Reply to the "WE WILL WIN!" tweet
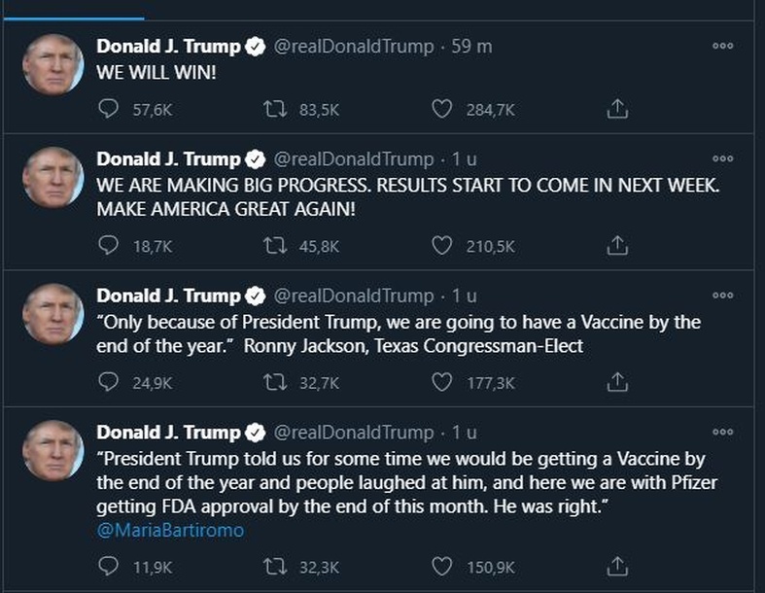Image resolution: width=765 pixels, height=593 pixels. point(109,110)
